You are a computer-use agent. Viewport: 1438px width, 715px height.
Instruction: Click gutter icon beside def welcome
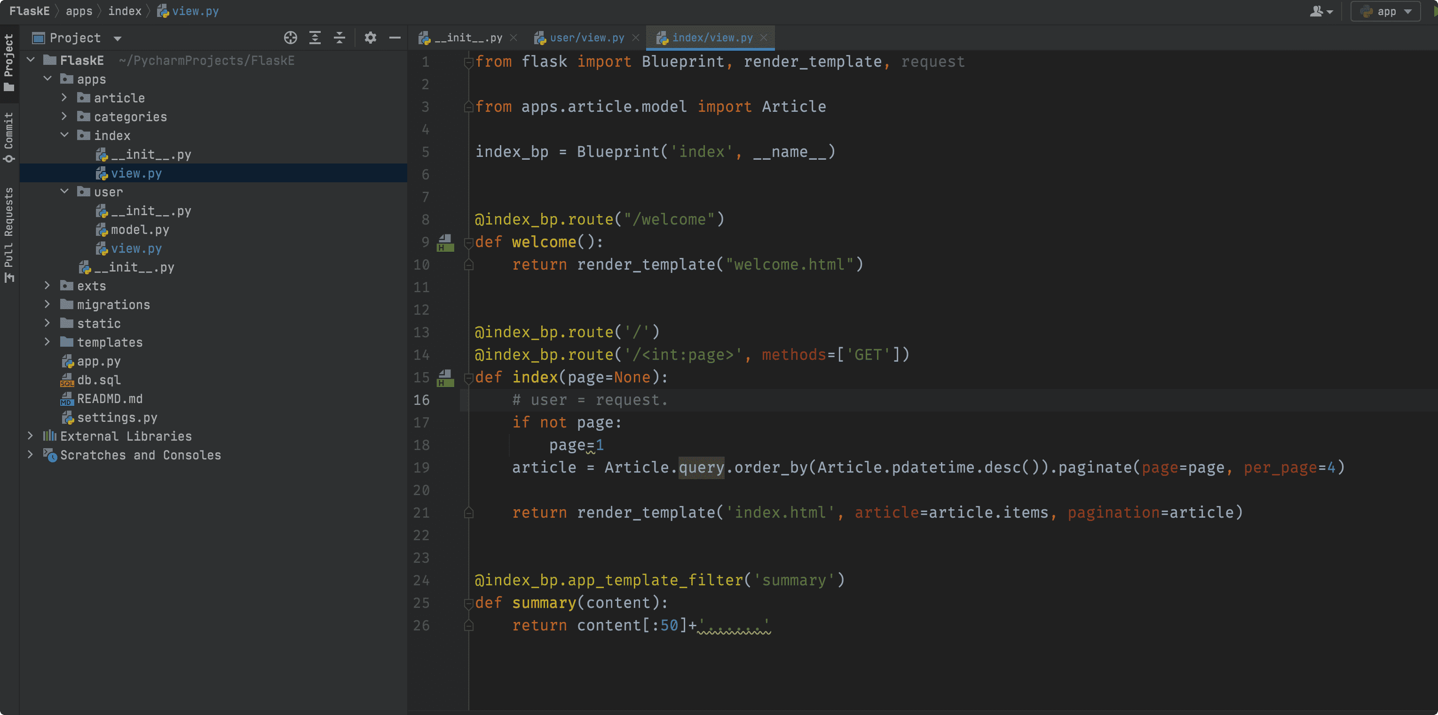tap(445, 242)
